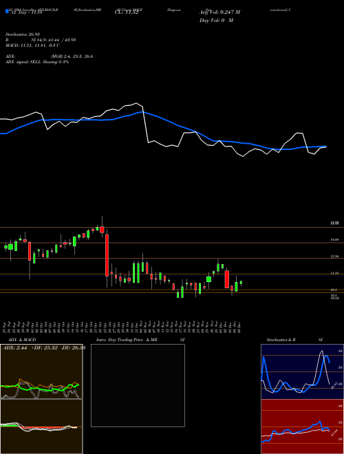This screenshot has width=344, height=454.
Task: Open the ADX indicator chart panel
Action: pos(41,371)
